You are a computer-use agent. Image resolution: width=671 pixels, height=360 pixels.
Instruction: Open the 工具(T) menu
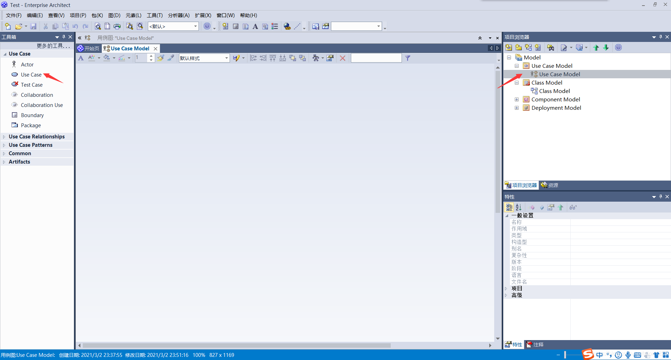click(x=154, y=15)
